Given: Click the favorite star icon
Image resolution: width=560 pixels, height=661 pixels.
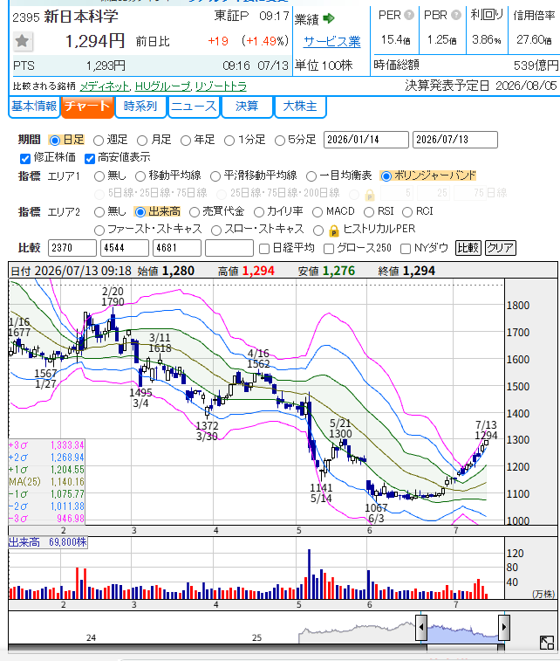Looking at the screenshot, I should pos(22,41).
